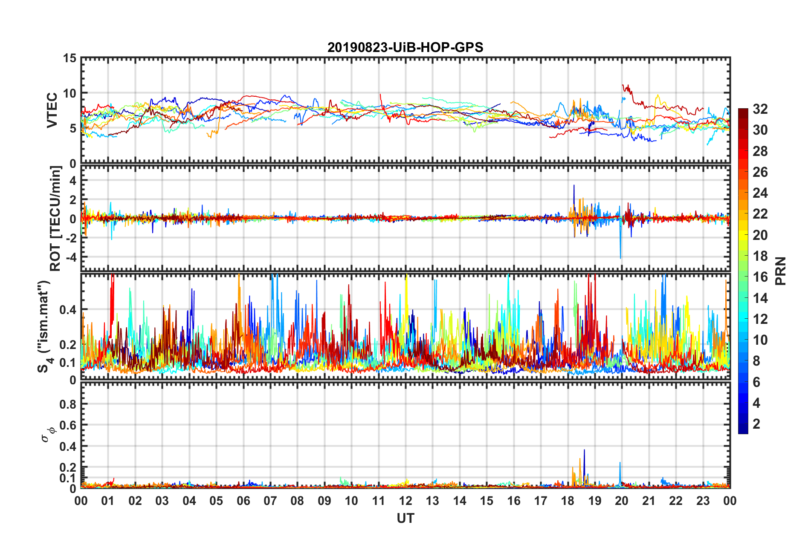Select the UT x-axis label

(x=405, y=519)
